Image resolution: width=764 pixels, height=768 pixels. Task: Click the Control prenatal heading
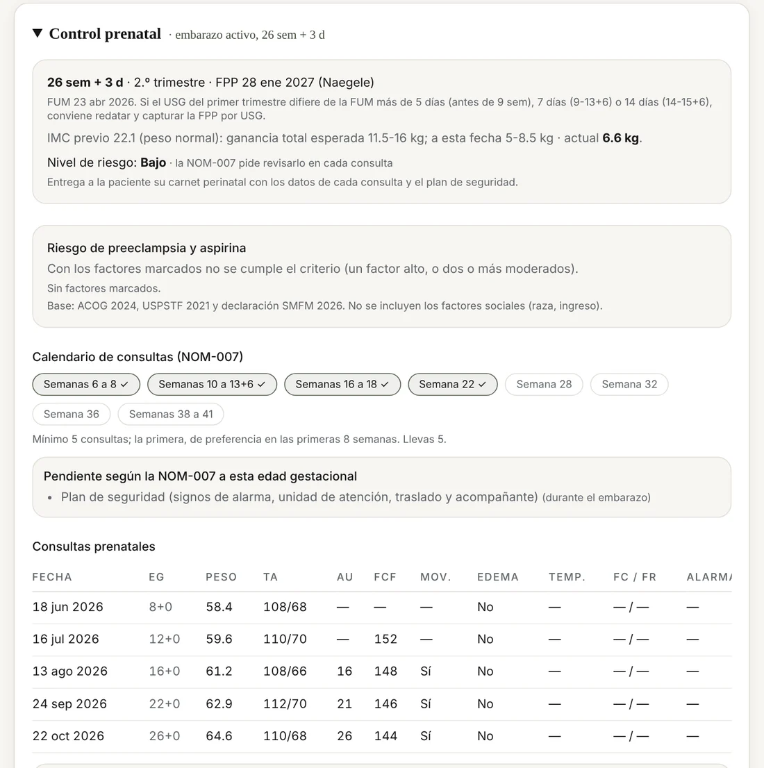(105, 33)
